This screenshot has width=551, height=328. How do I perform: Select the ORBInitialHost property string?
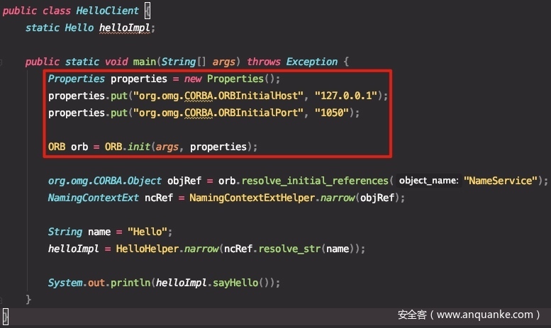(218, 96)
